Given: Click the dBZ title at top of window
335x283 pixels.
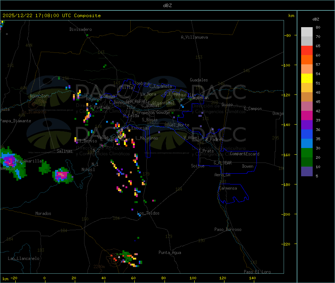Looking at the screenshot, I should (167, 6).
